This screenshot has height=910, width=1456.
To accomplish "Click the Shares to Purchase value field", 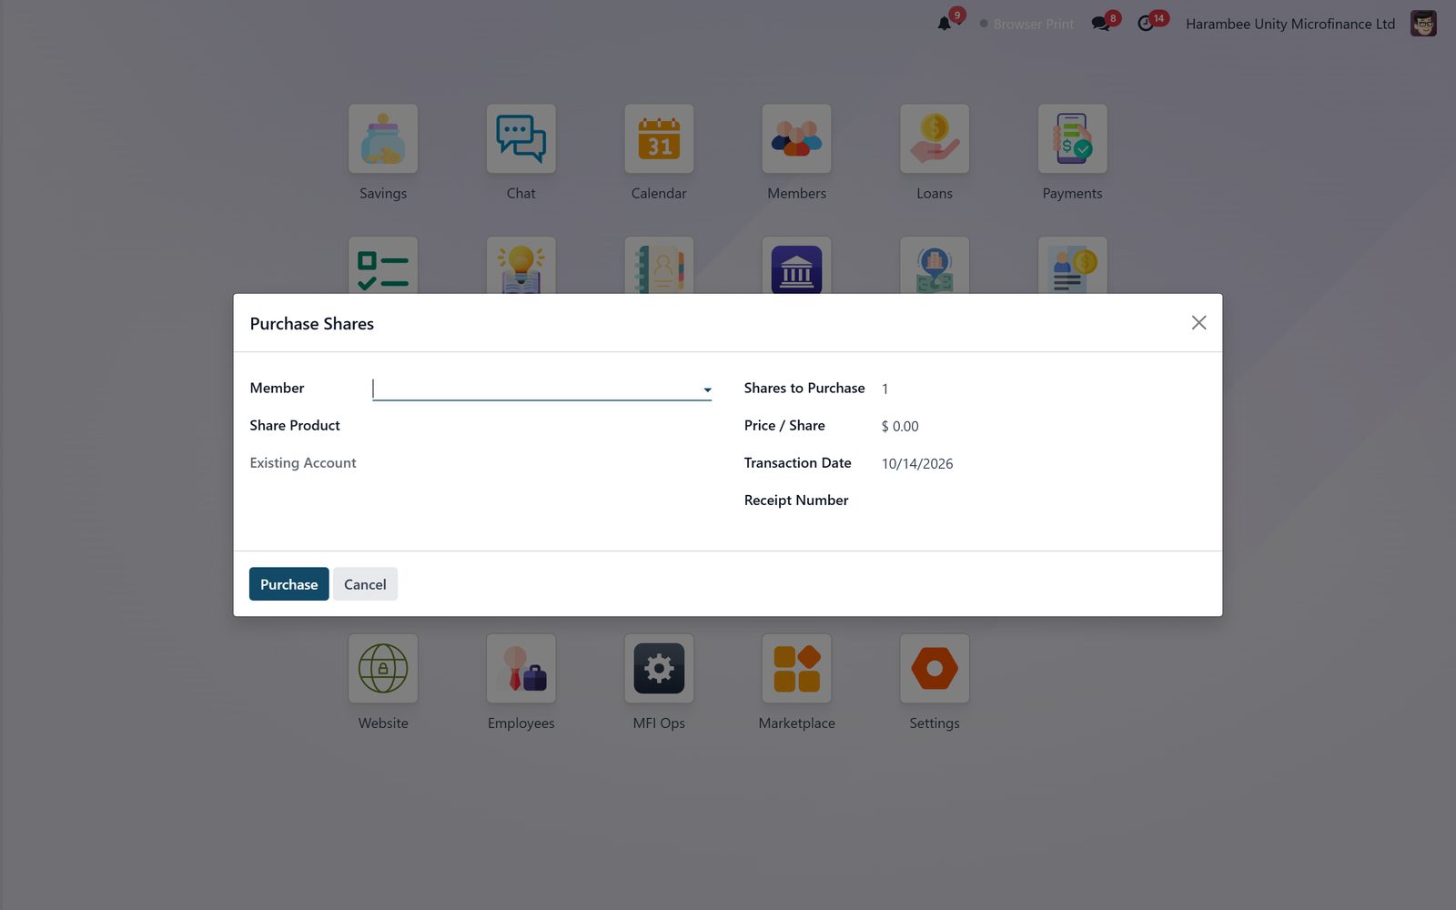I will (1043, 389).
